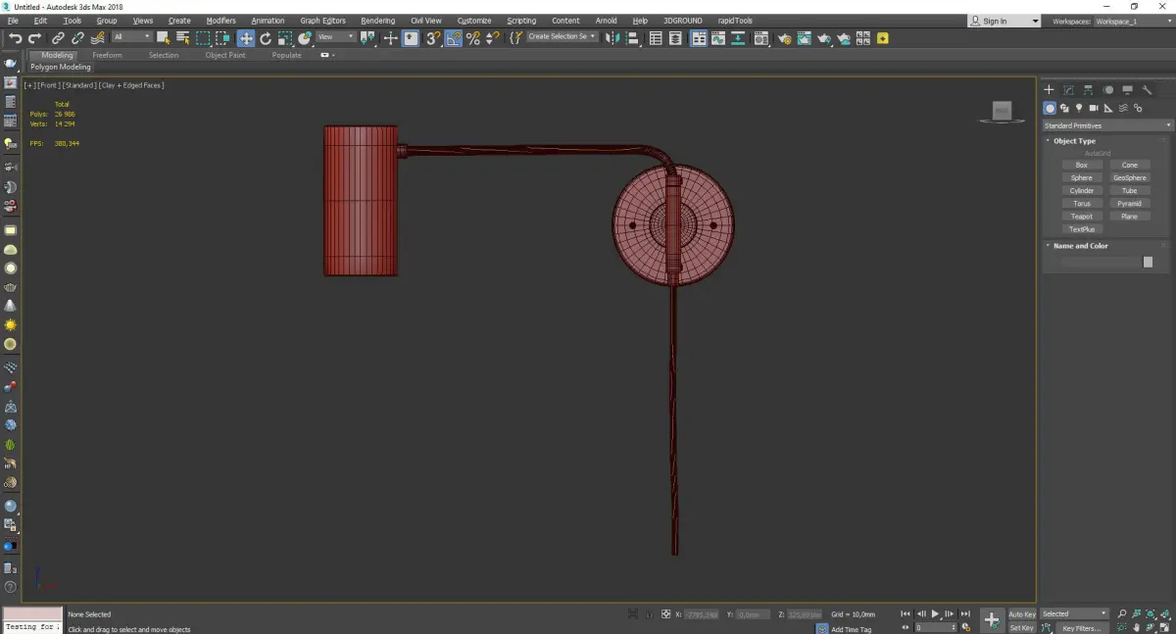1176x634 pixels.
Task: Open the key filter Selected dropdown
Action: click(1074, 614)
